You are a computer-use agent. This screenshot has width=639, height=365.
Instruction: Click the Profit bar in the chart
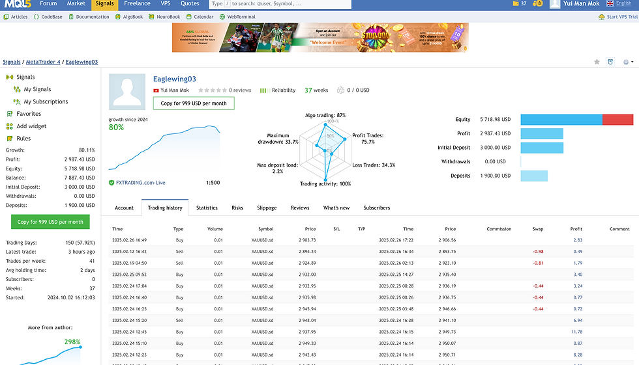pos(542,133)
